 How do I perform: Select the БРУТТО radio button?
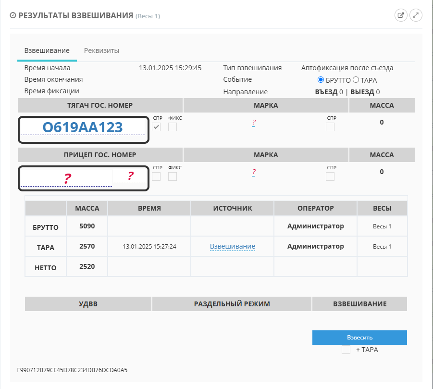point(321,80)
